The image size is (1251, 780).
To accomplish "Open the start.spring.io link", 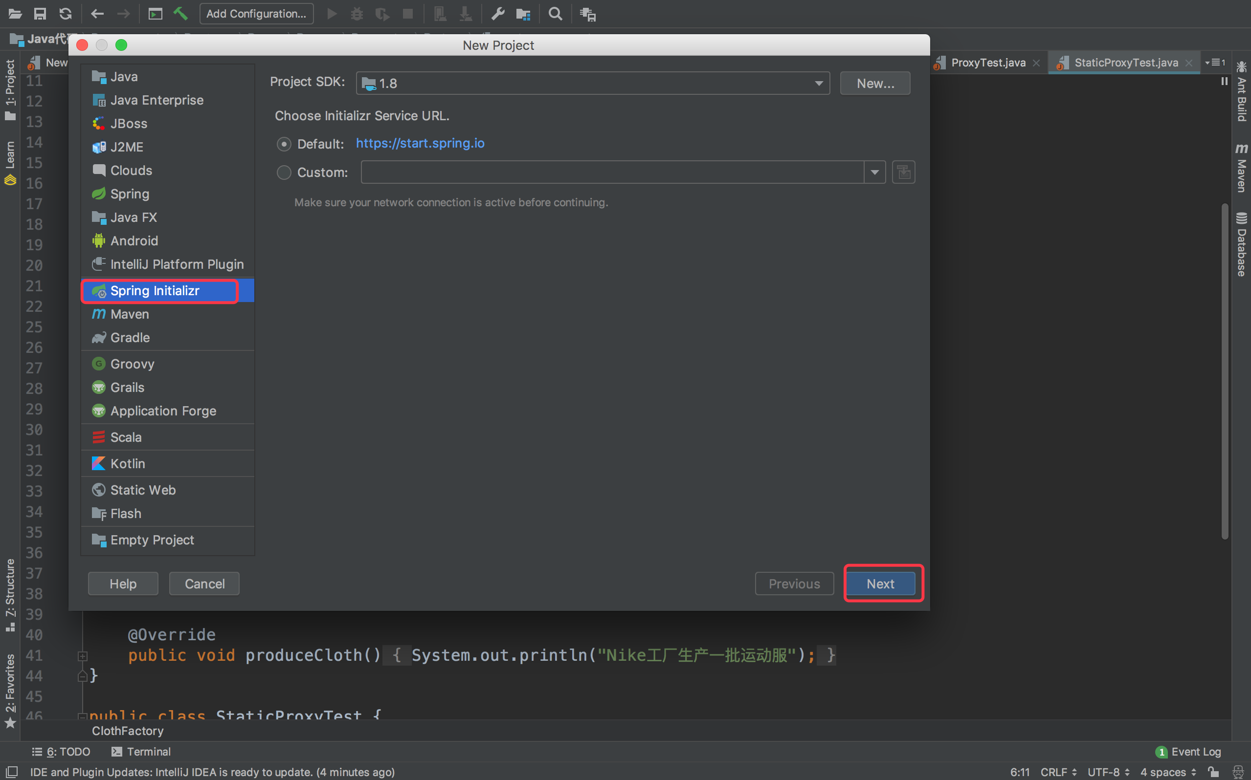I will tap(420, 143).
